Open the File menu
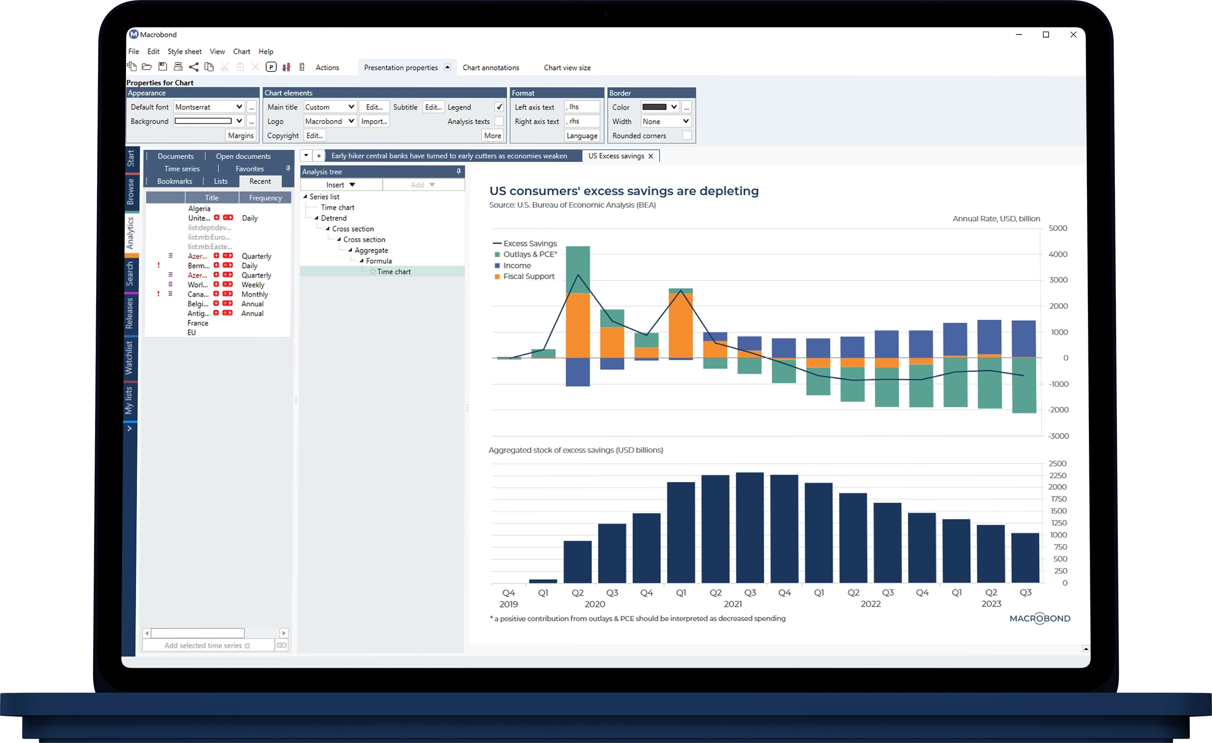Viewport: 1212px width, 743px height. (134, 51)
